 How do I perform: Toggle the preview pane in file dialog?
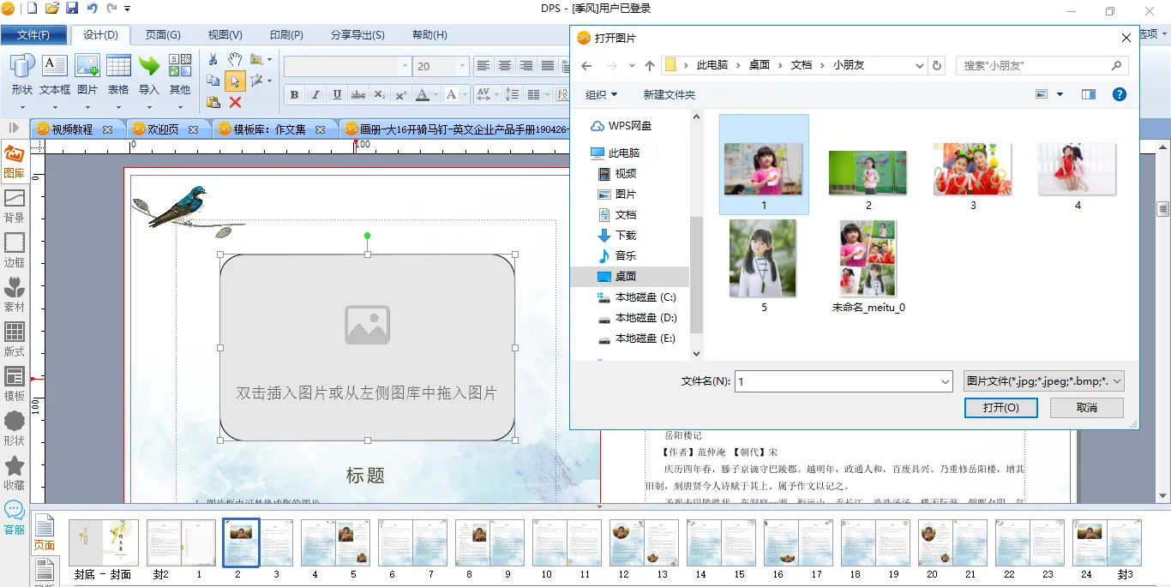tap(1088, 94)
